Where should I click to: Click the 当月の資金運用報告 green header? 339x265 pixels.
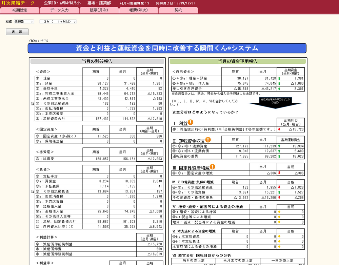(238, 62)
